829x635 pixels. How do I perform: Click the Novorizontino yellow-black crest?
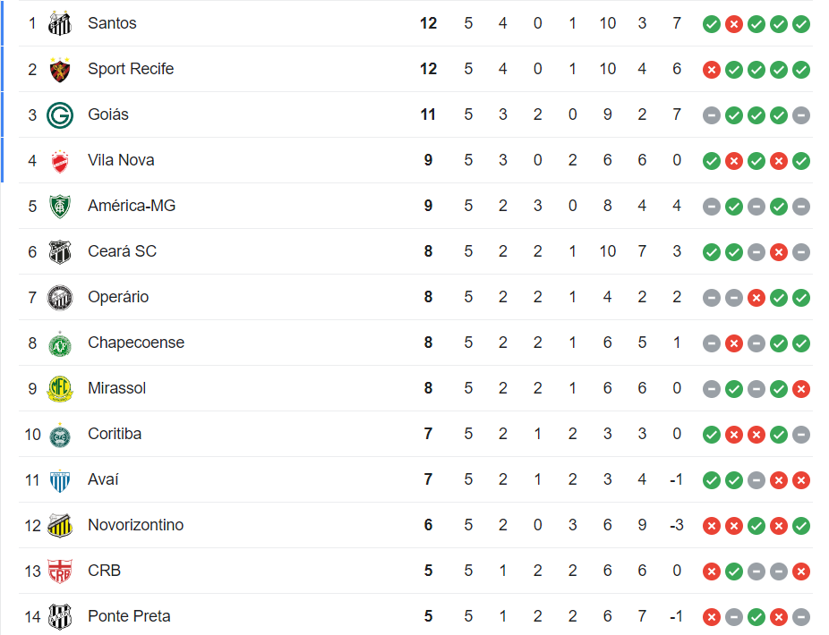click(x=60, y=525)
